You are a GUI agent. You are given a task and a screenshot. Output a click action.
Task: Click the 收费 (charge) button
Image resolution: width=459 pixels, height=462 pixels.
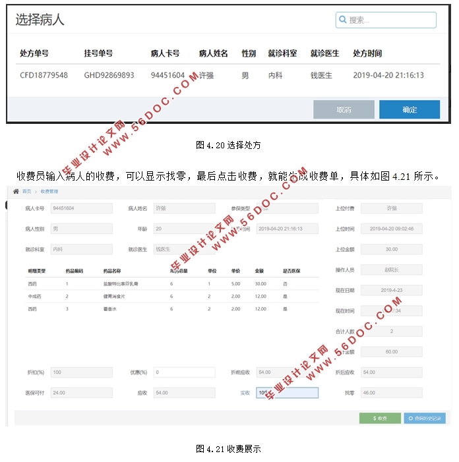click(x=379, y=418)
